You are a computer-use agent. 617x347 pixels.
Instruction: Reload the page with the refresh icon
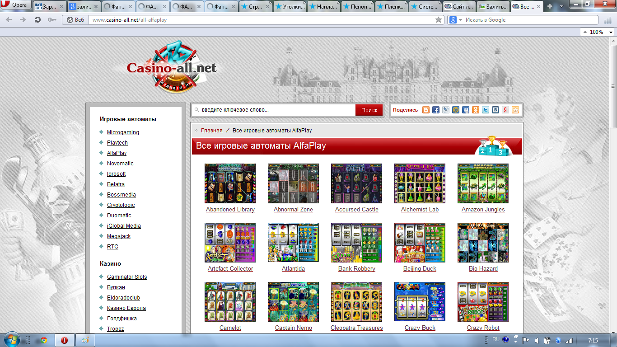click(37, 20)
